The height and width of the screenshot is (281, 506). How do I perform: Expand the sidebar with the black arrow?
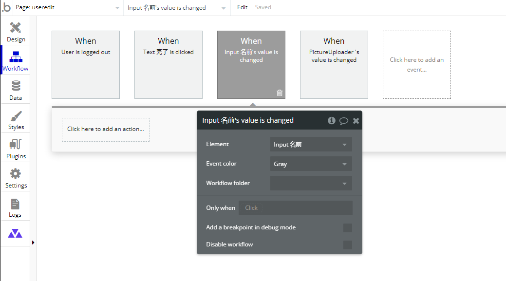click(x=33, y=243)
